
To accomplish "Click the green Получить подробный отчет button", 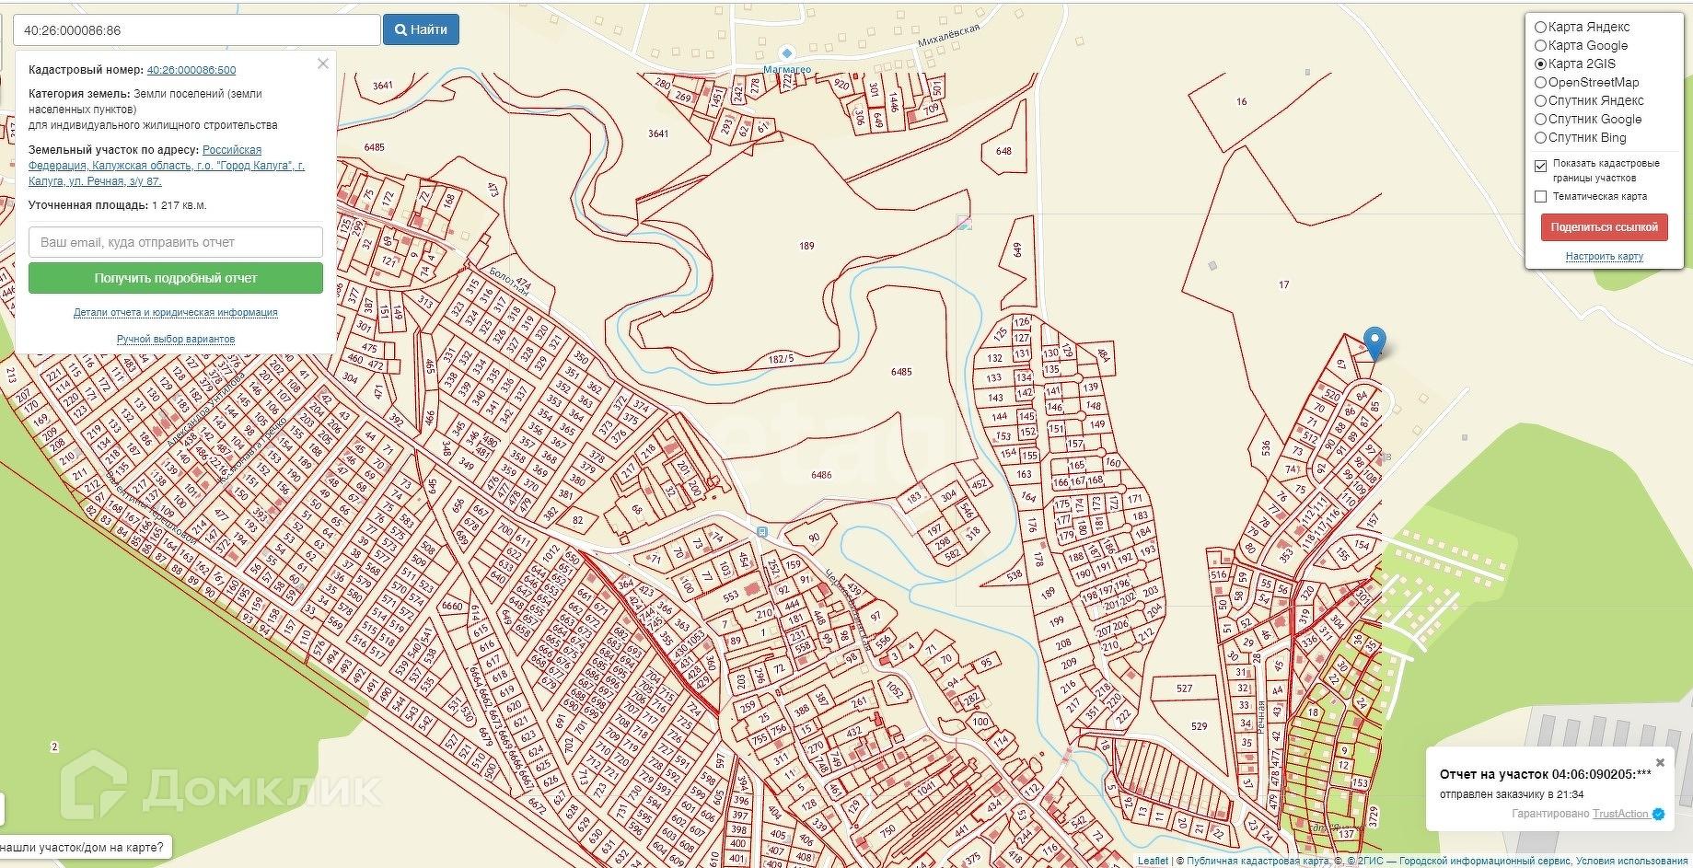I will [176, 278].
